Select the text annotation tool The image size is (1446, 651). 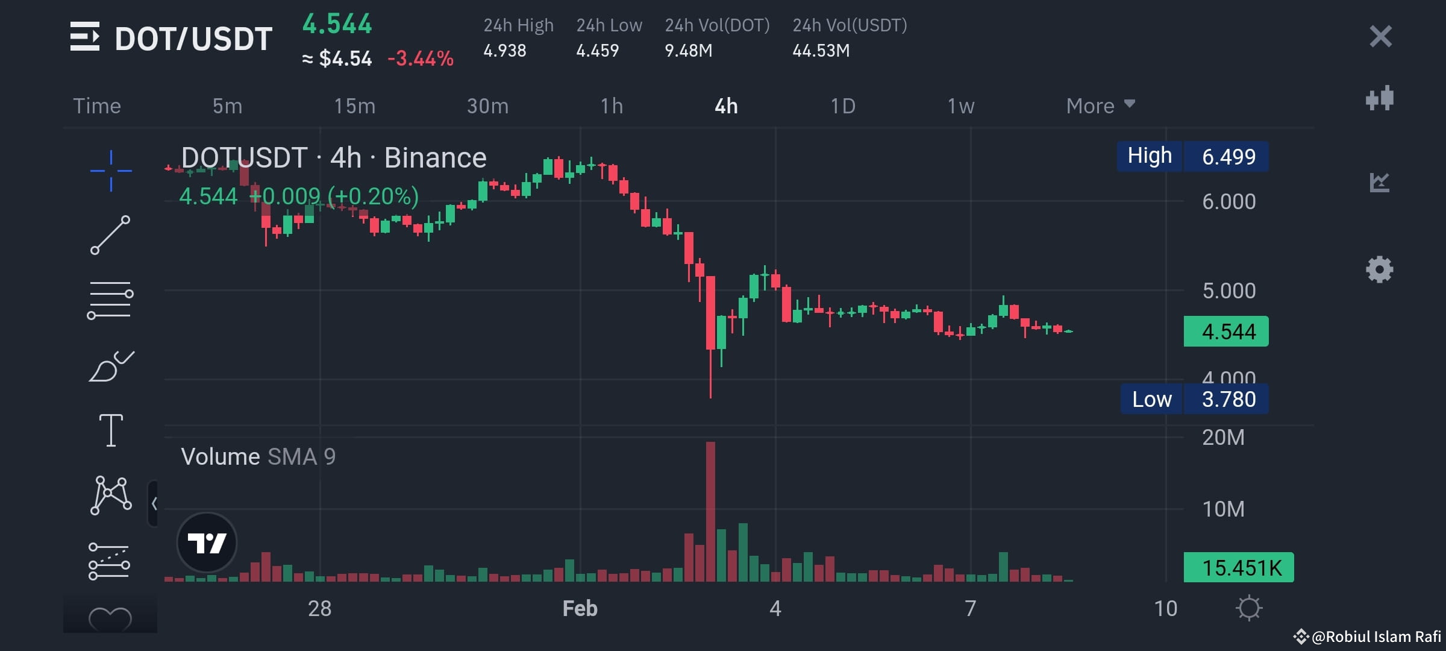pyautogui.click(x=110, y=429)
